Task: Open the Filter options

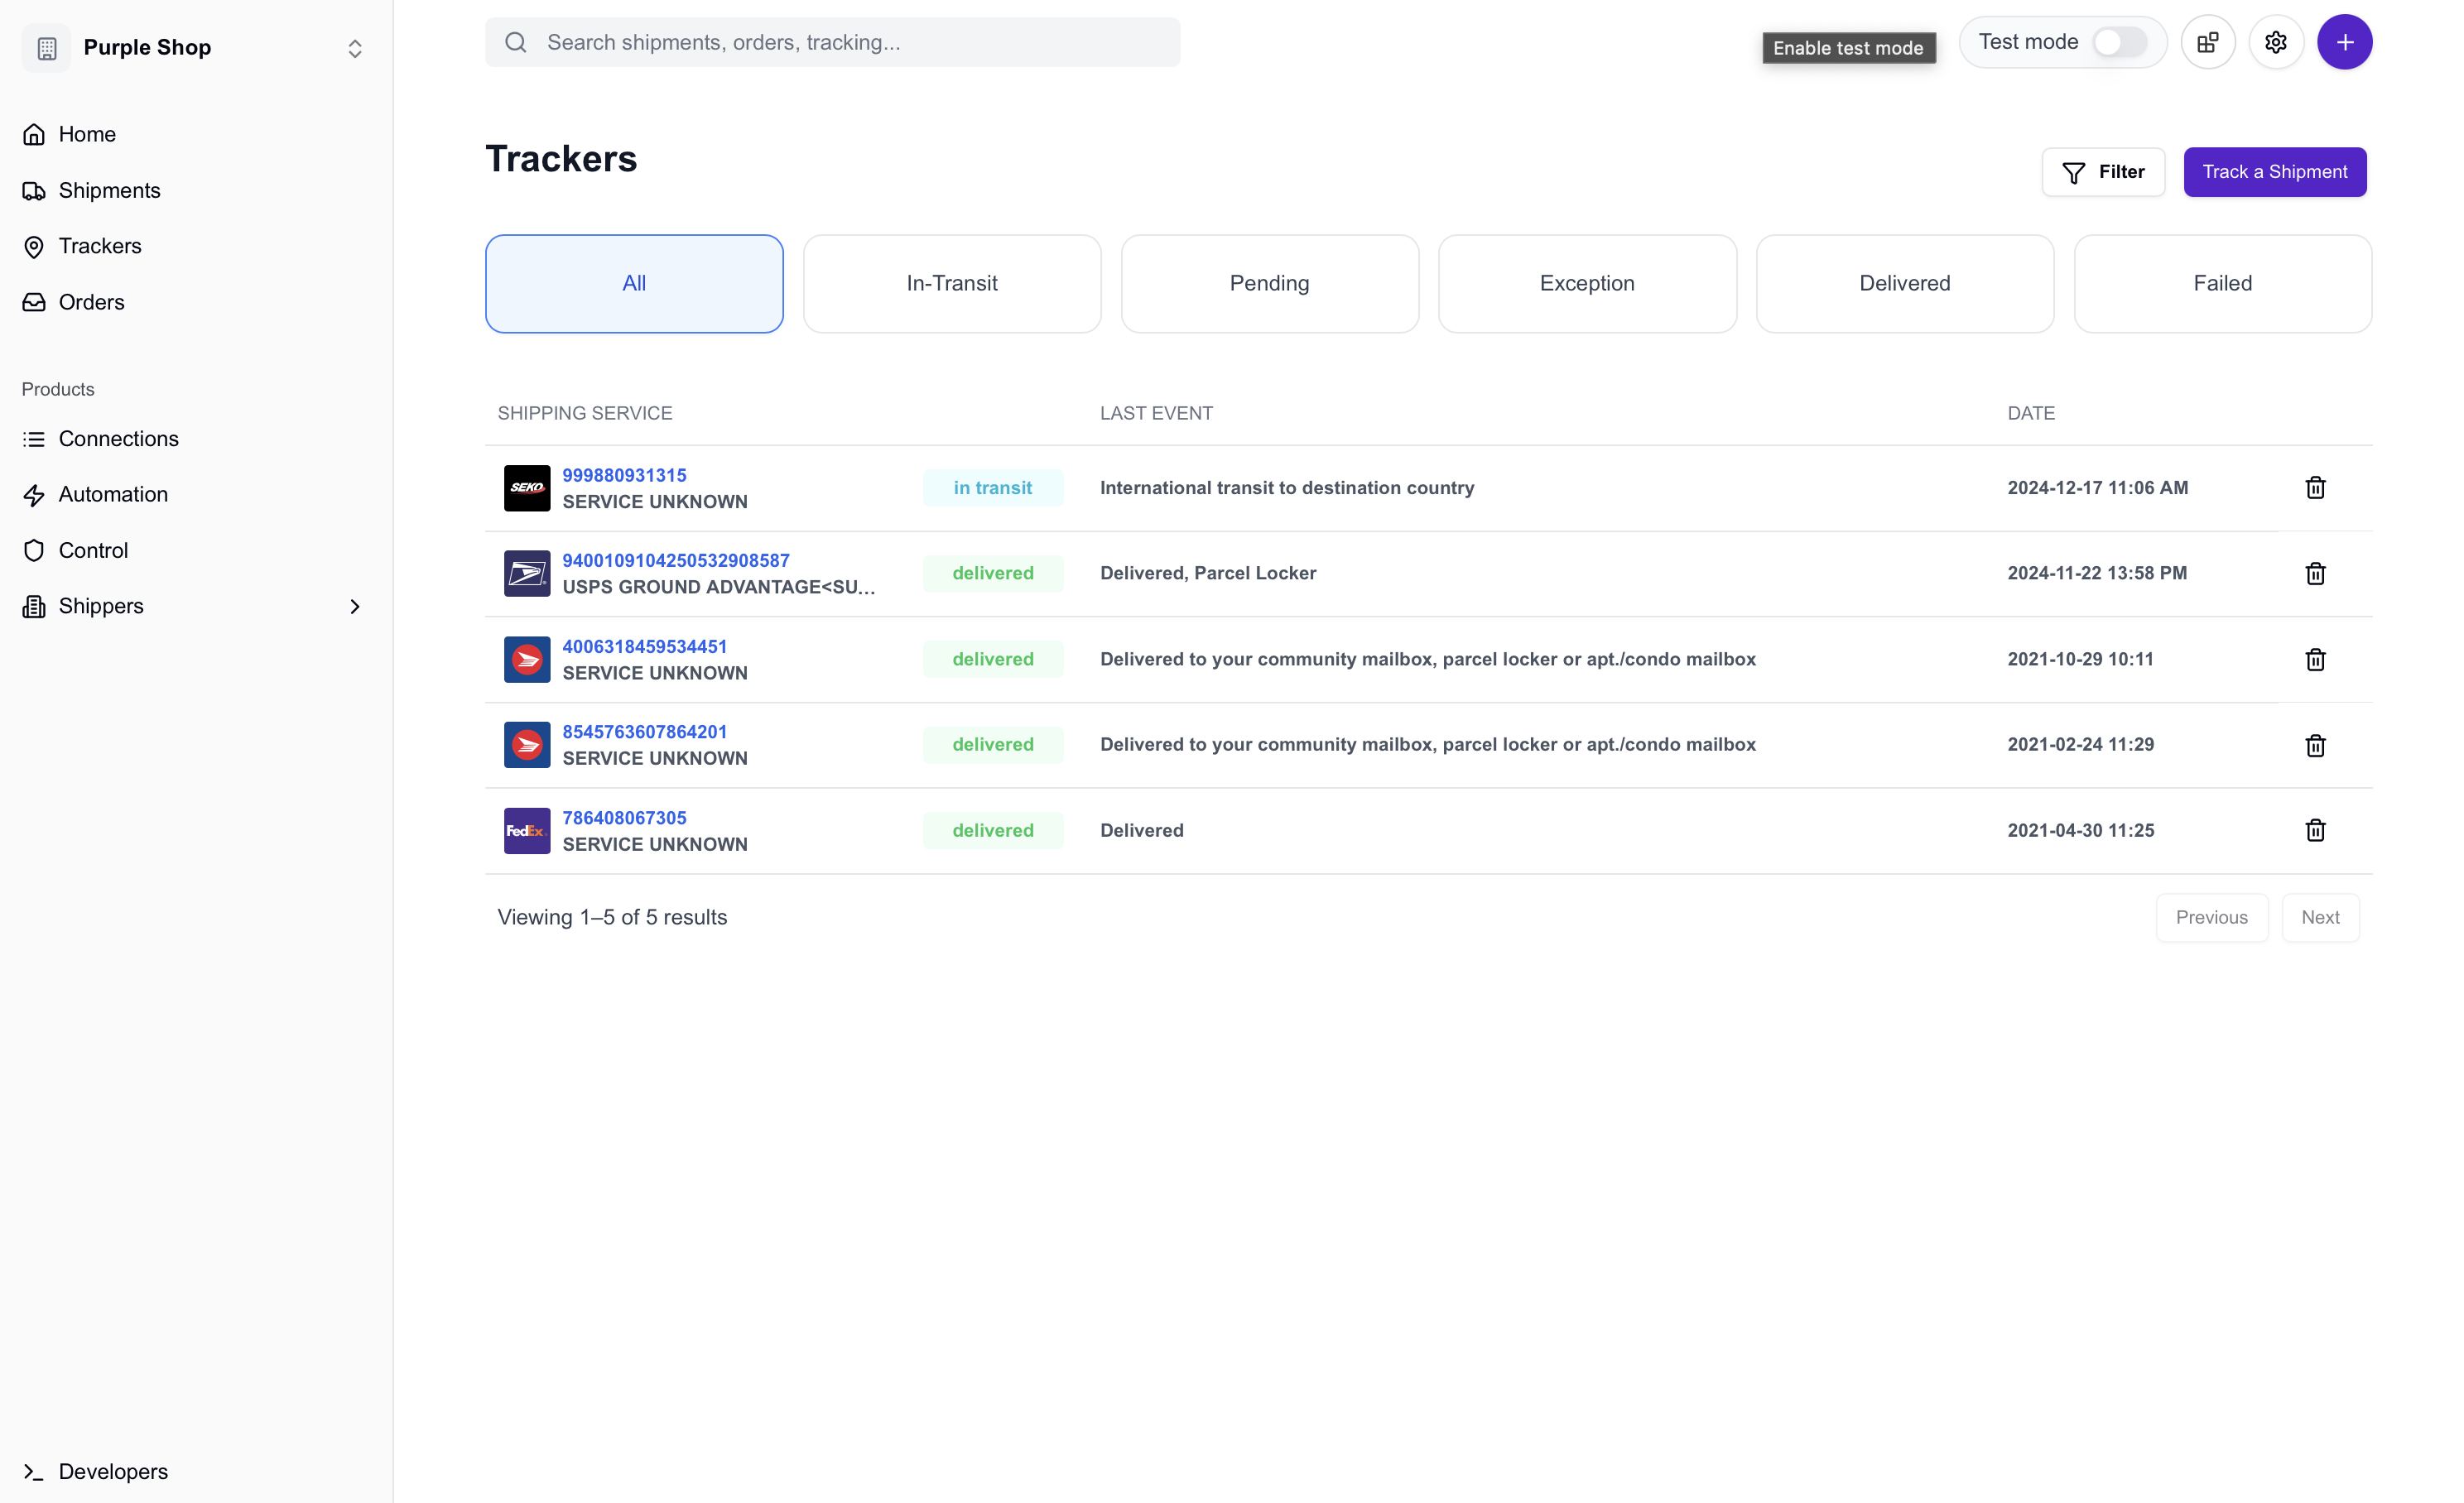Action: click(2102, 172)
